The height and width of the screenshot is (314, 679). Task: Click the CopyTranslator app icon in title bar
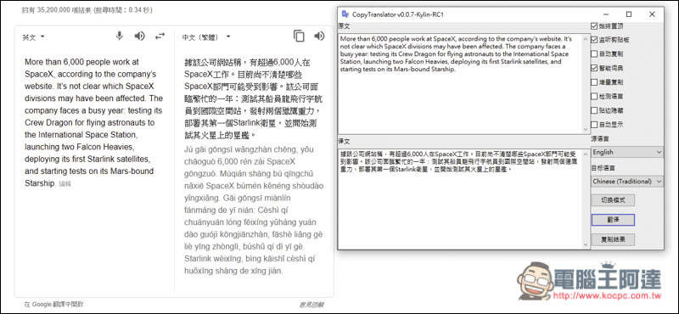(x=345, y=14)
